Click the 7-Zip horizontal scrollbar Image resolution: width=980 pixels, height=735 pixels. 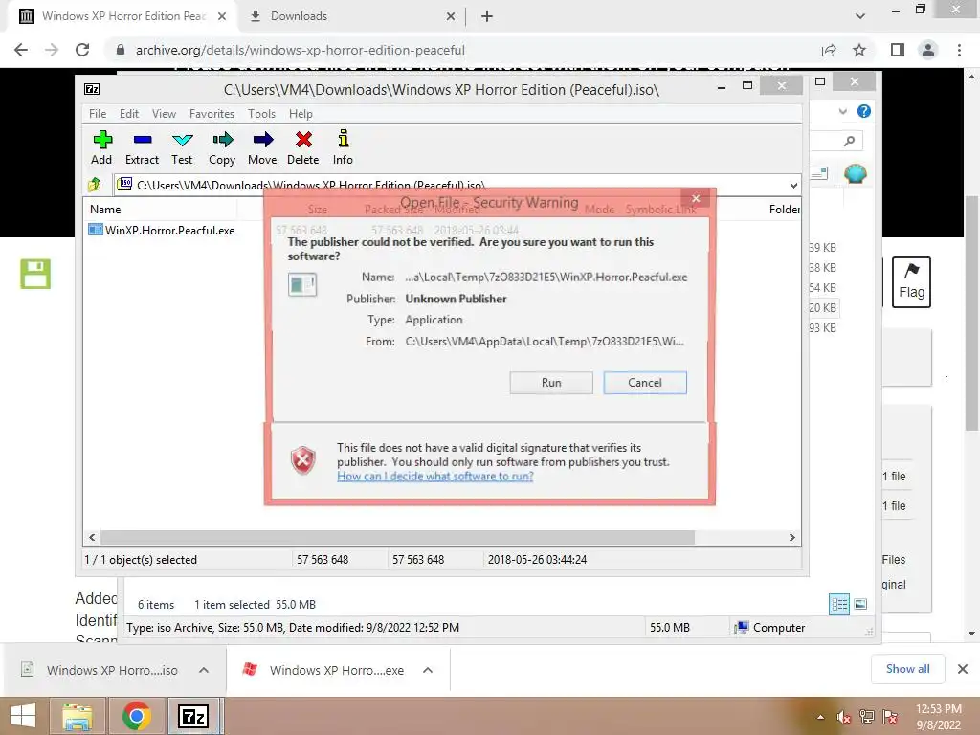(397, 538)
